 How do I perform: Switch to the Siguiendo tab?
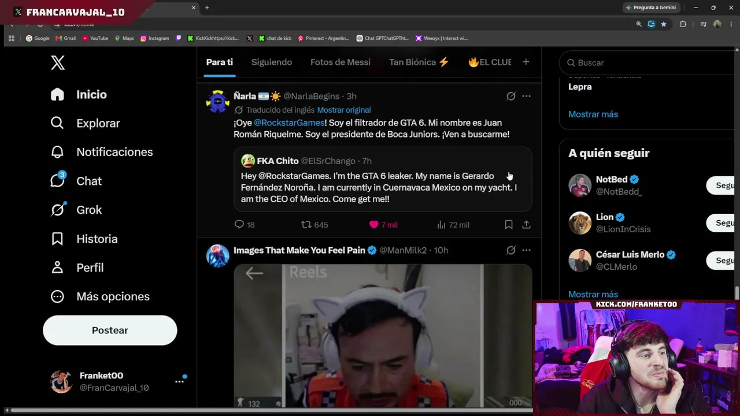(x=272, y=62)
